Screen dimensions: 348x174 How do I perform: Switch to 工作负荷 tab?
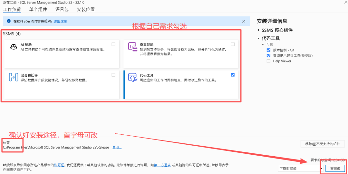tap(12, 9)
